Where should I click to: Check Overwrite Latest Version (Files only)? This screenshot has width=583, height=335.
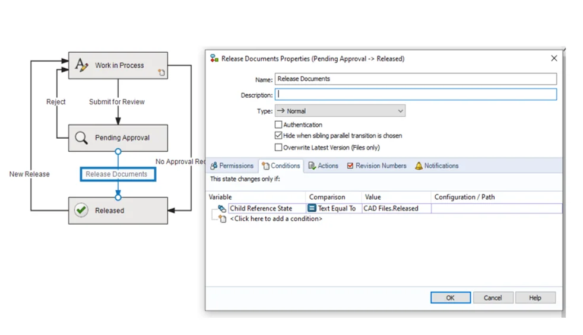click(x=278, y=148)
